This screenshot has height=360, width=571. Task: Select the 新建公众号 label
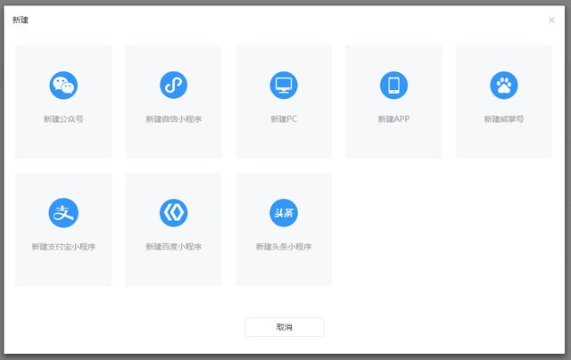click(63, 119)
